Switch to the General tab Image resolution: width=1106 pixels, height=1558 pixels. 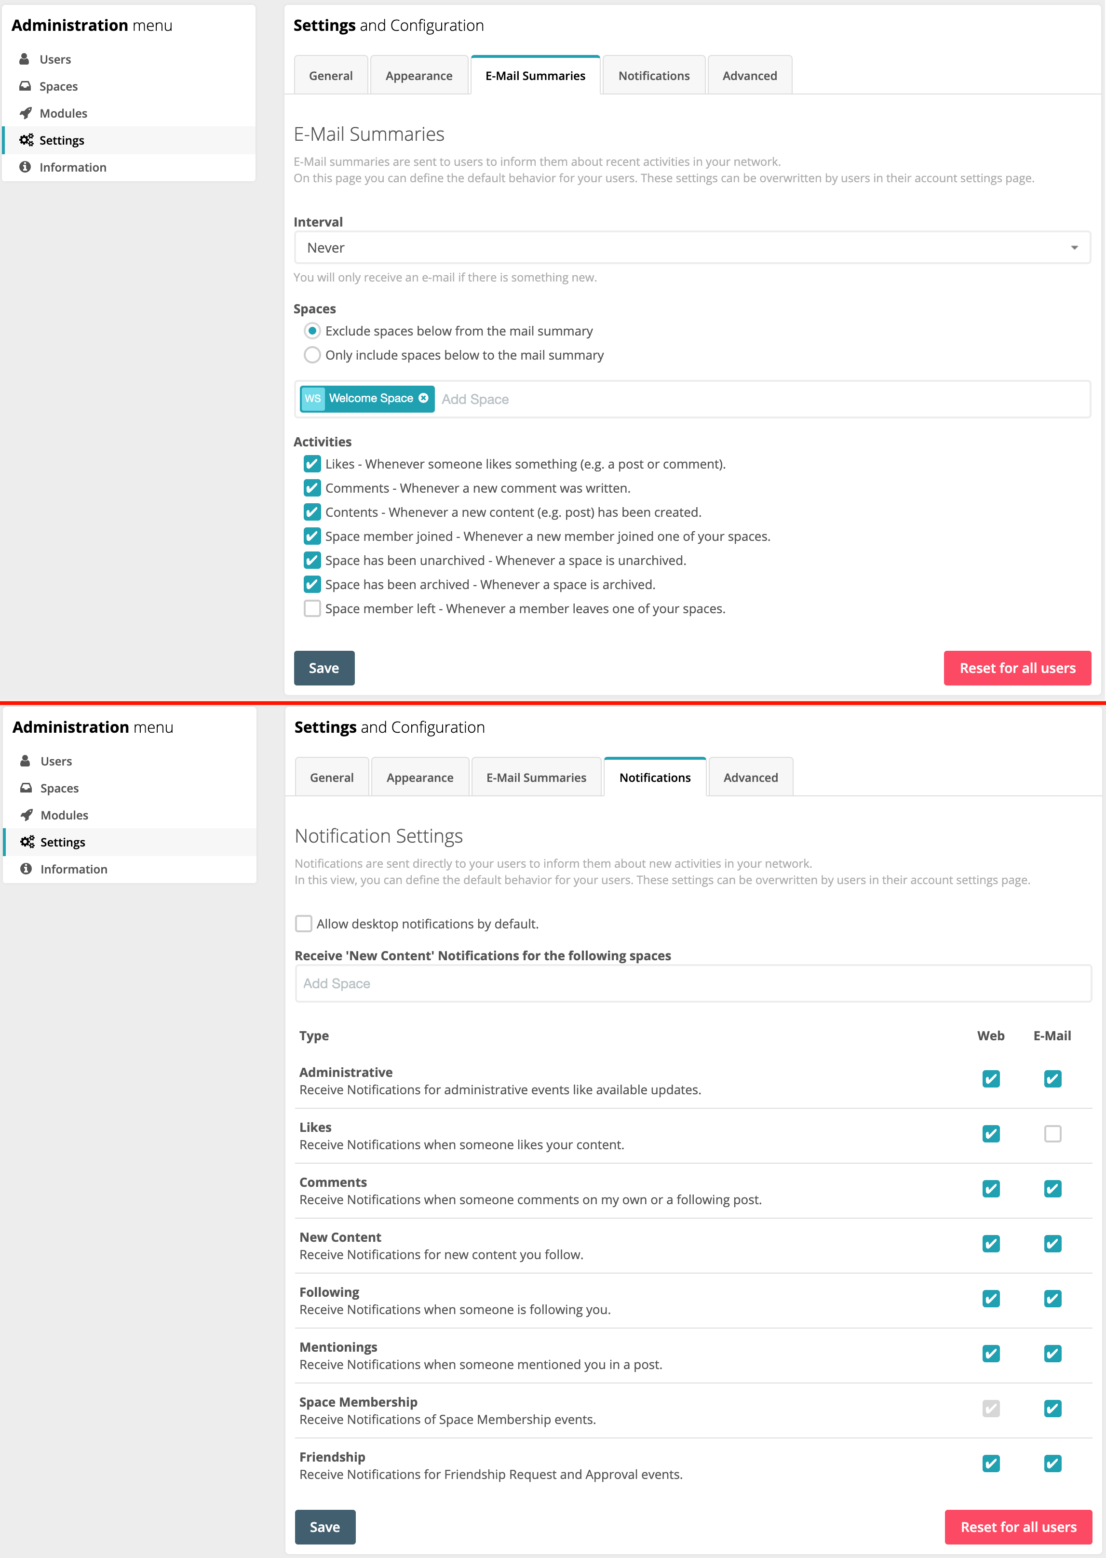coord(331,75)
